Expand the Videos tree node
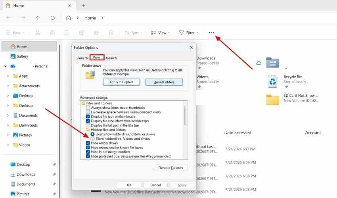Image resolution: width=337 pixels, height=198 pixels. click(x=8, y=145)
